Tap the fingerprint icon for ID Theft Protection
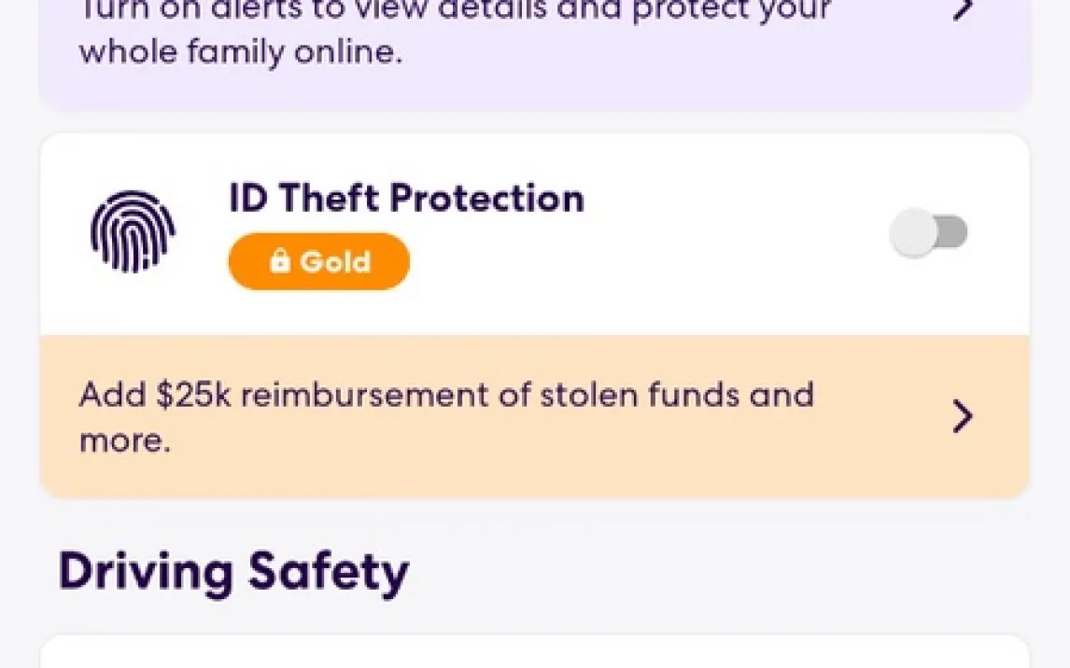The height and width of the screenshot is (668, 1070). click(x=133, y=232)
